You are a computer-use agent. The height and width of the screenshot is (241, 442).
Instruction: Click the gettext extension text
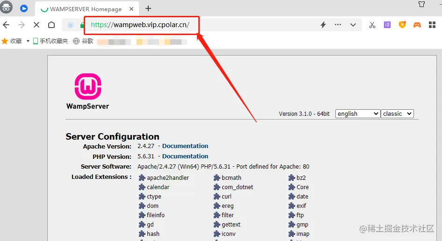coord(231,225)
